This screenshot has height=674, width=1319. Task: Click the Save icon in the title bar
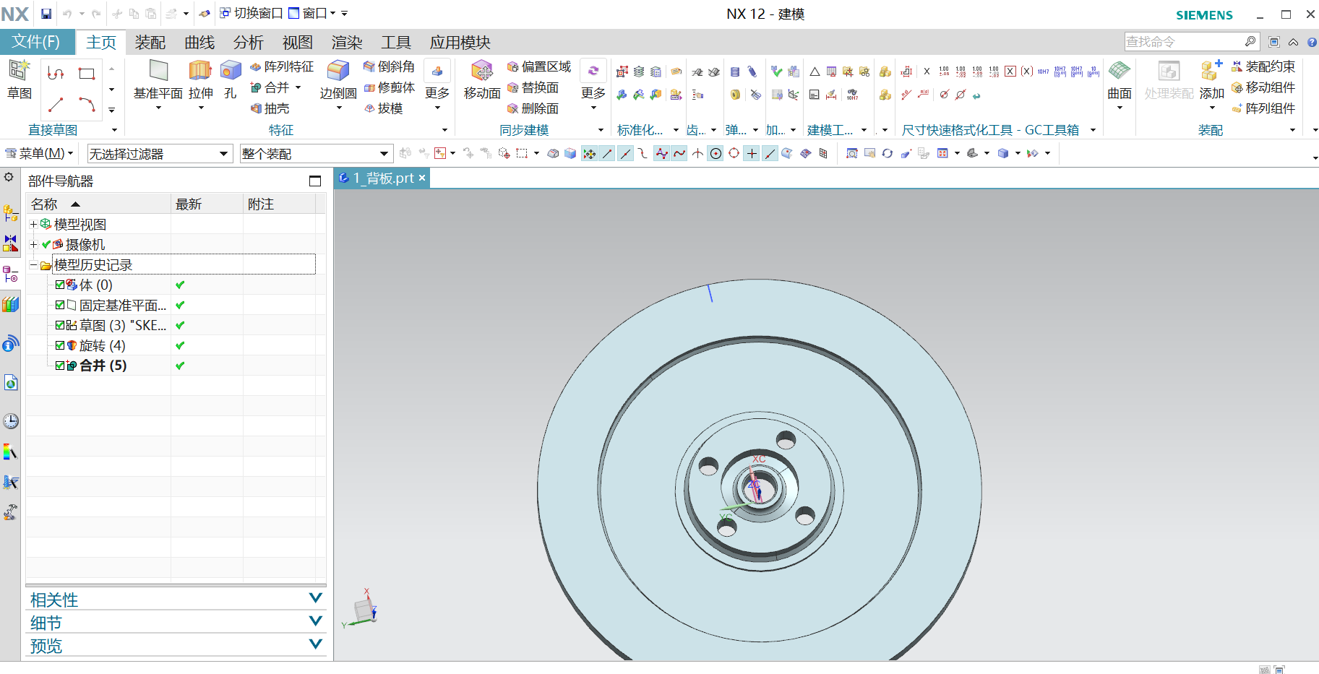coord(46,14)
